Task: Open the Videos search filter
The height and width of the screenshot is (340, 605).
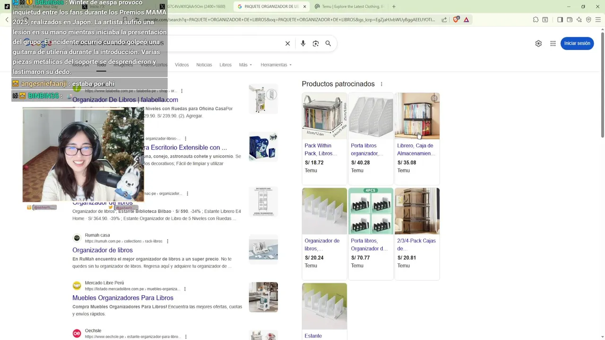Action: 181,65
